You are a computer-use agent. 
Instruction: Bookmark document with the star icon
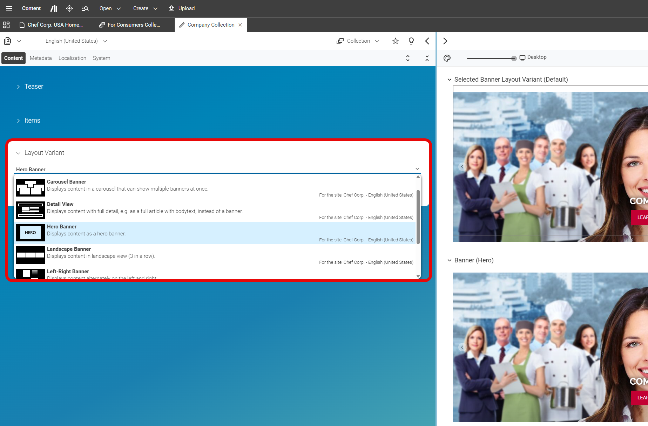point(396,41)
